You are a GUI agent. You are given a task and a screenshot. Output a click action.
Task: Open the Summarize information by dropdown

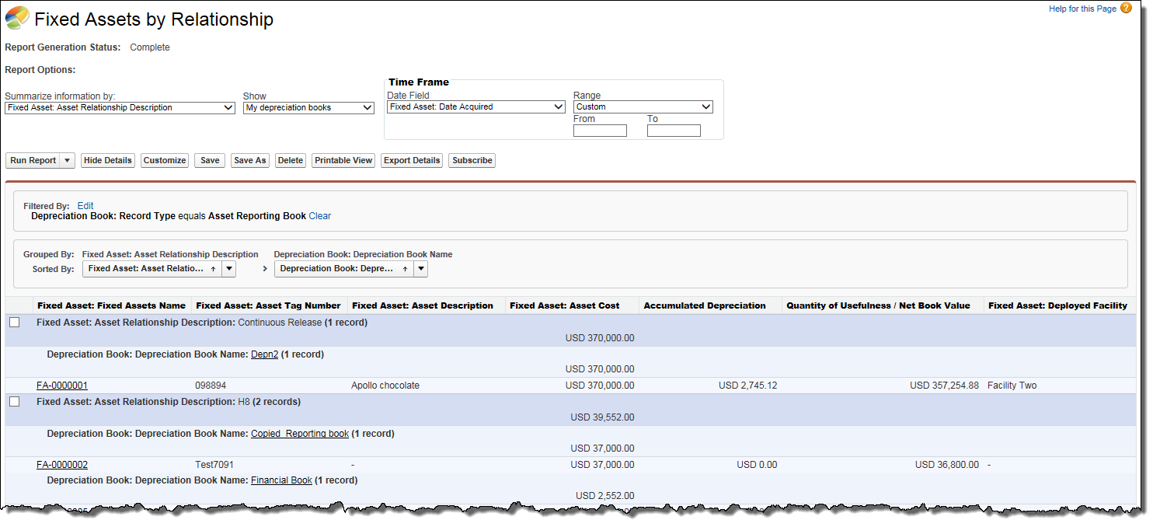point(120,108)
